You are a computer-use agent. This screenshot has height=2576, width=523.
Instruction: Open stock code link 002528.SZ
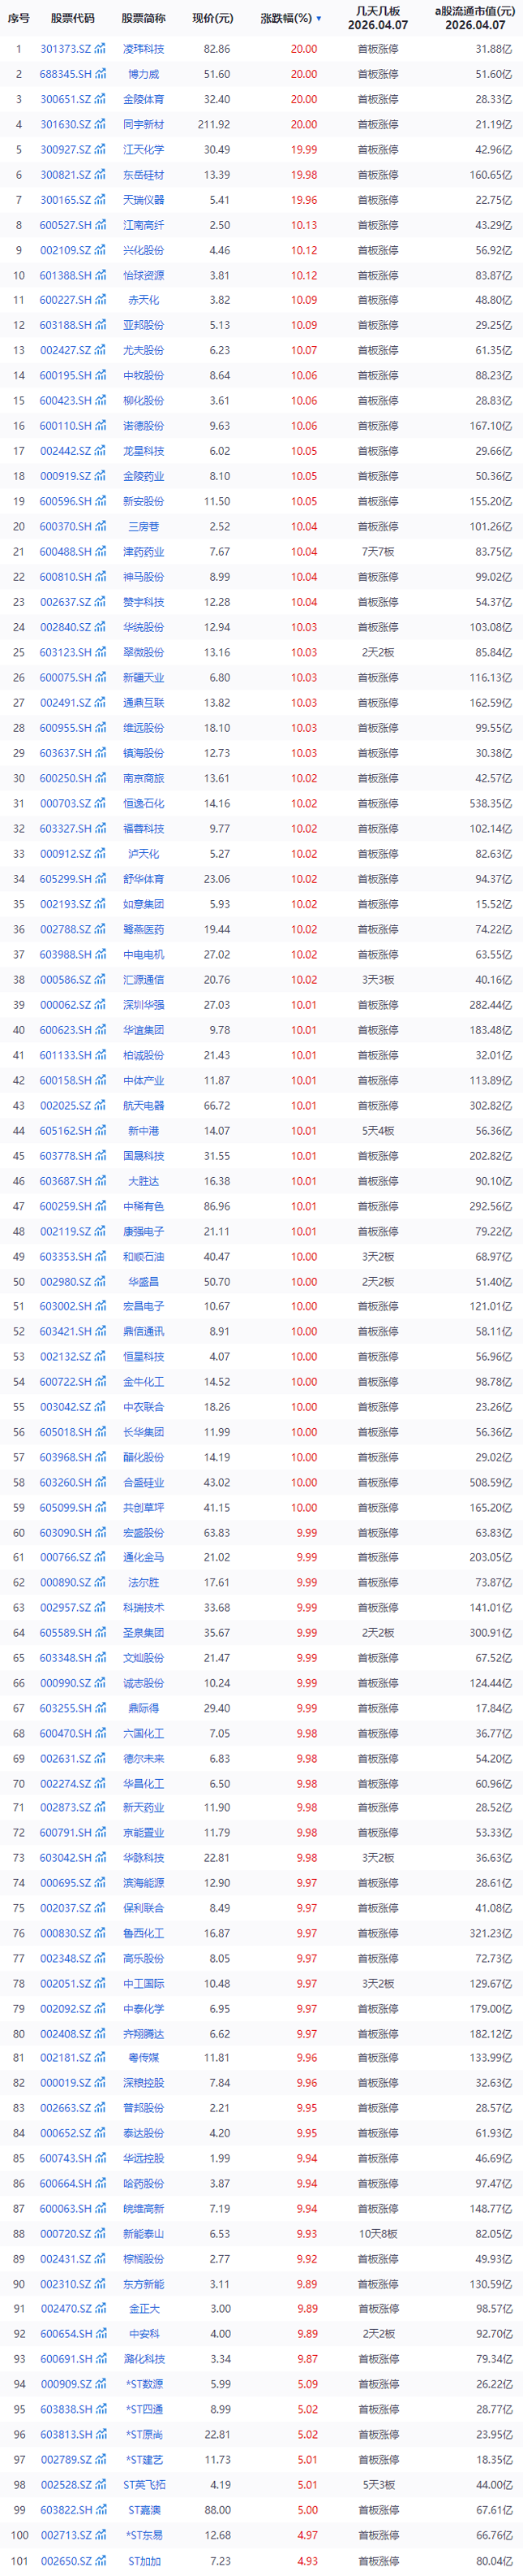click(x=65, y=2484)
